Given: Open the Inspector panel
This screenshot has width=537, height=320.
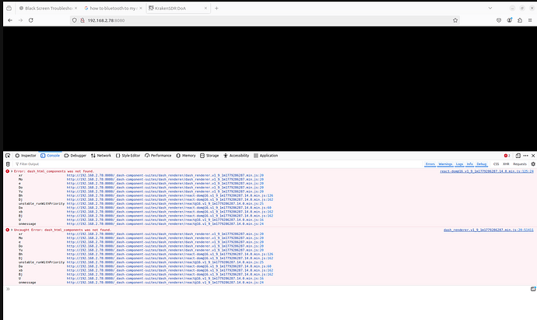Looking at the screenshot, I should (x=26, y=156).
